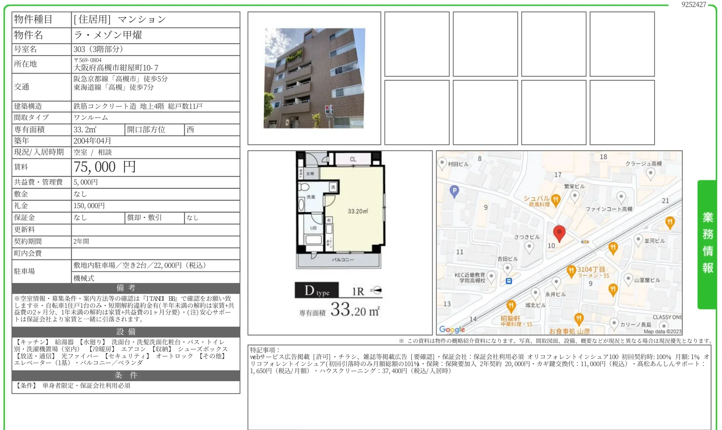
Task: Click the blue bus stop icon
Action: [509, 281]
